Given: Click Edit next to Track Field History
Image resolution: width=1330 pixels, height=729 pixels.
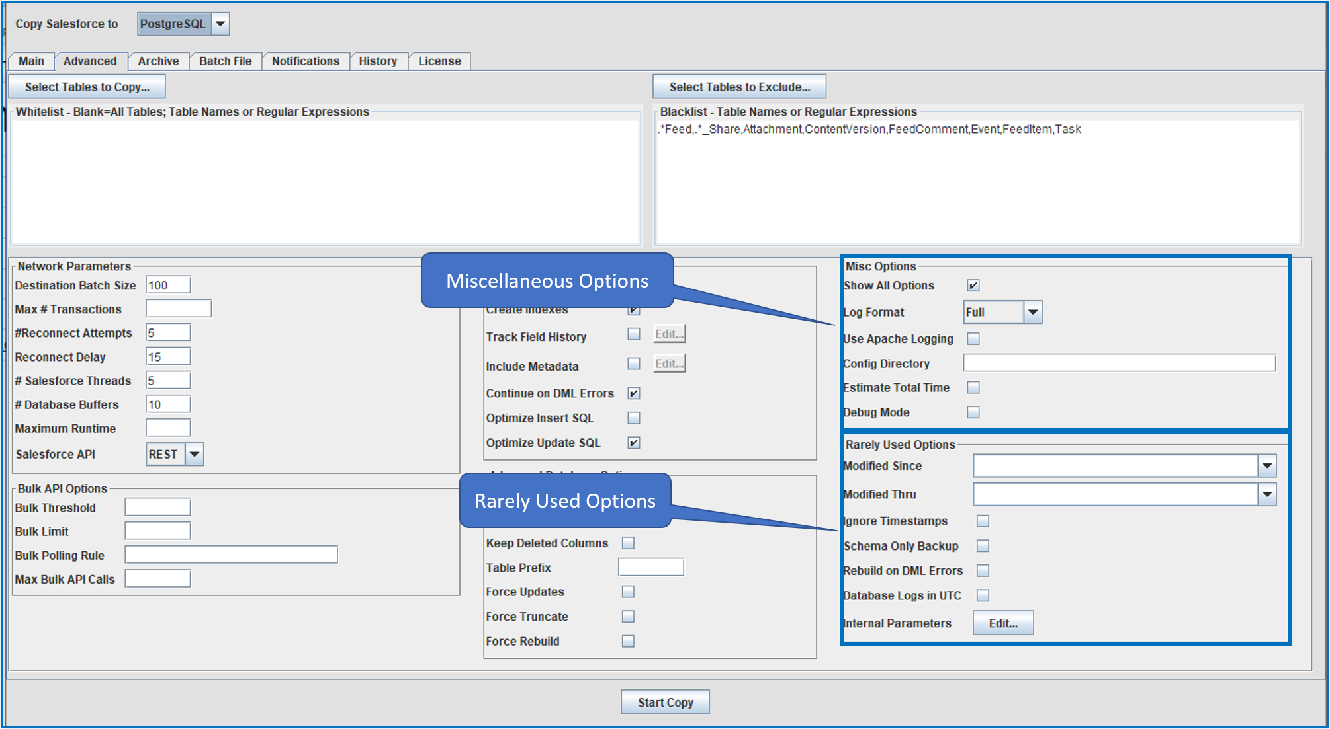Looking at the screenshot, I should click(x=670, y=334).
